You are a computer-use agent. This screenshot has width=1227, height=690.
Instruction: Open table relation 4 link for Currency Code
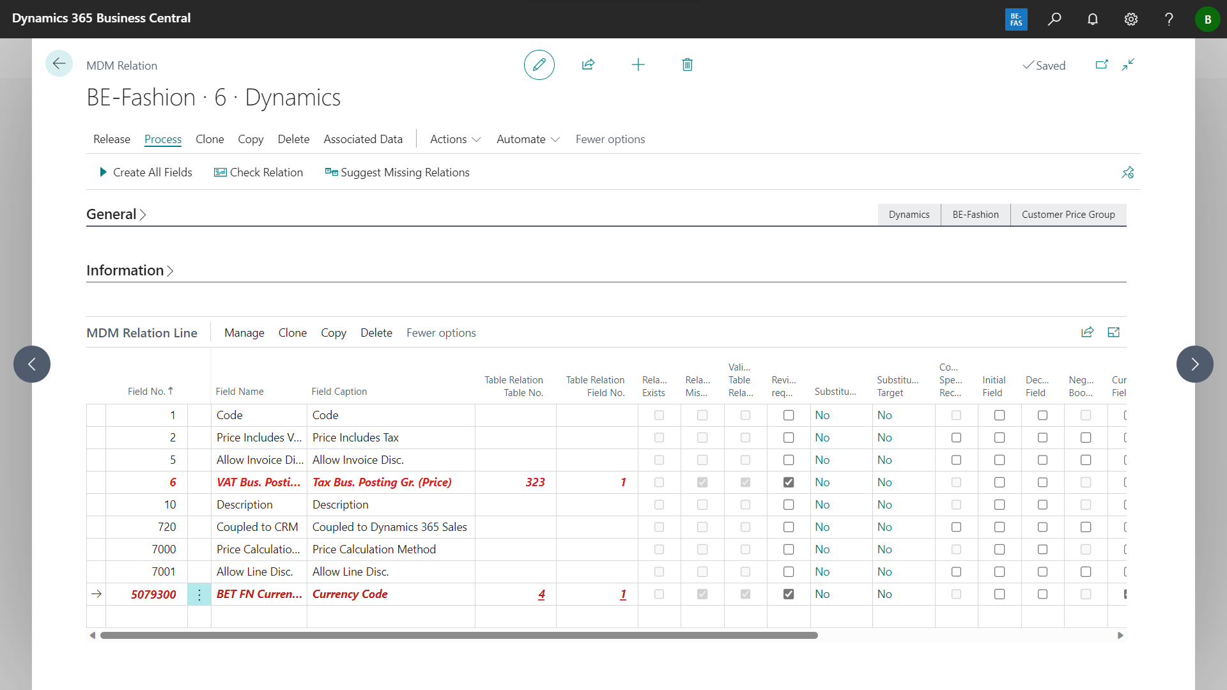541,594
